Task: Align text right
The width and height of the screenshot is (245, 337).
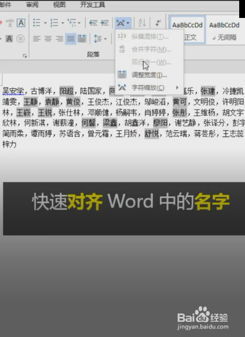Action: click(59, 39)
